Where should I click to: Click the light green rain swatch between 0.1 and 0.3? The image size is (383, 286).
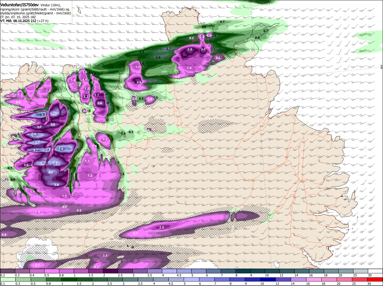(x=8, y=279)
